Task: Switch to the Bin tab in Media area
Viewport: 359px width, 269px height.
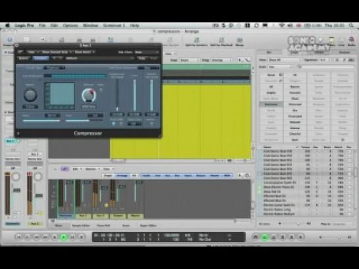Action: pyautogui.click(x=269, y=53)
